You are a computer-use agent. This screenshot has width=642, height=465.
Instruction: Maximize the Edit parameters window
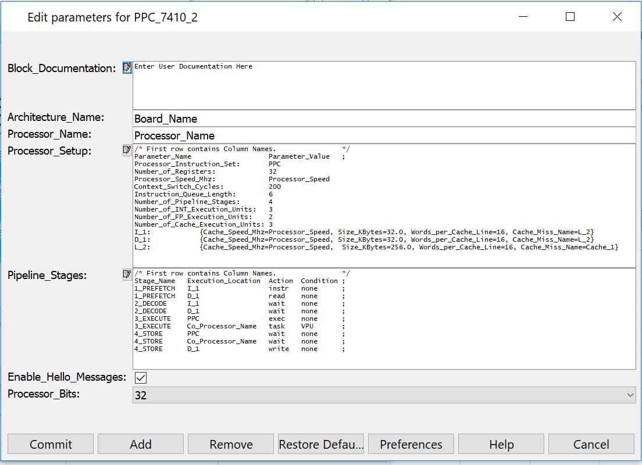(x=570, y=17)
